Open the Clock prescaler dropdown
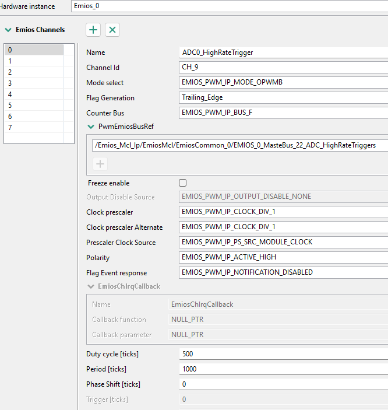 coord(284,212)
